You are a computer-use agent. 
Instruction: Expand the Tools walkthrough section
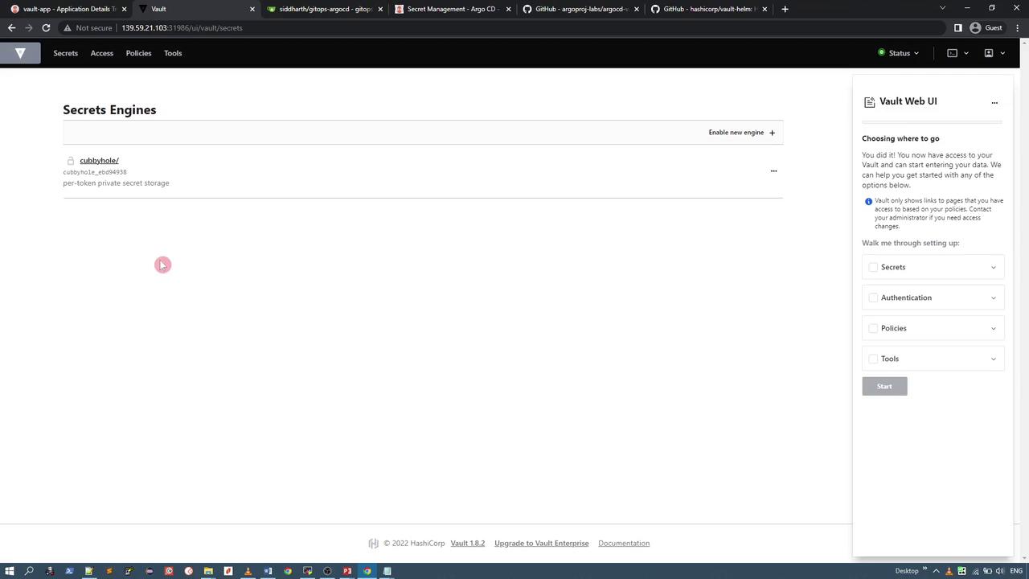coord(993,359)
